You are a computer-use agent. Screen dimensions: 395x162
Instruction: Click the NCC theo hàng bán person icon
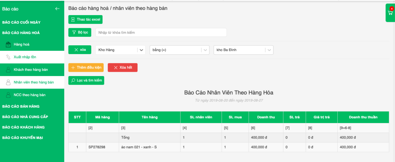pyautogui.click(x=8, y=95)
